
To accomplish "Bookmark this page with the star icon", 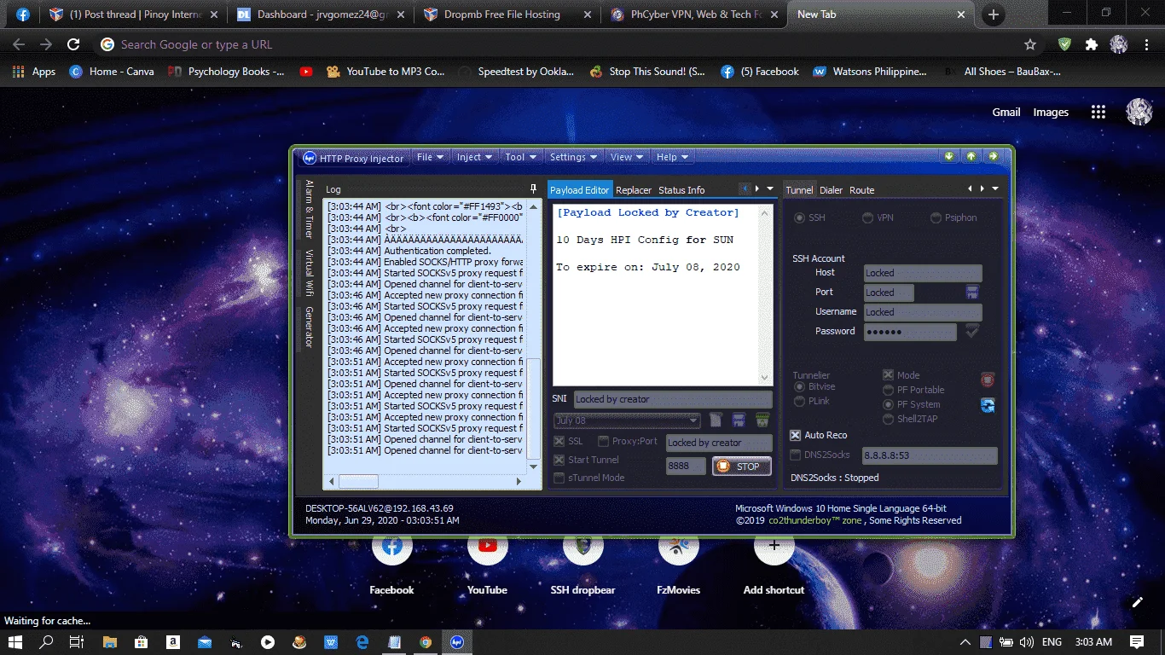I will [x=1030, y=44].
